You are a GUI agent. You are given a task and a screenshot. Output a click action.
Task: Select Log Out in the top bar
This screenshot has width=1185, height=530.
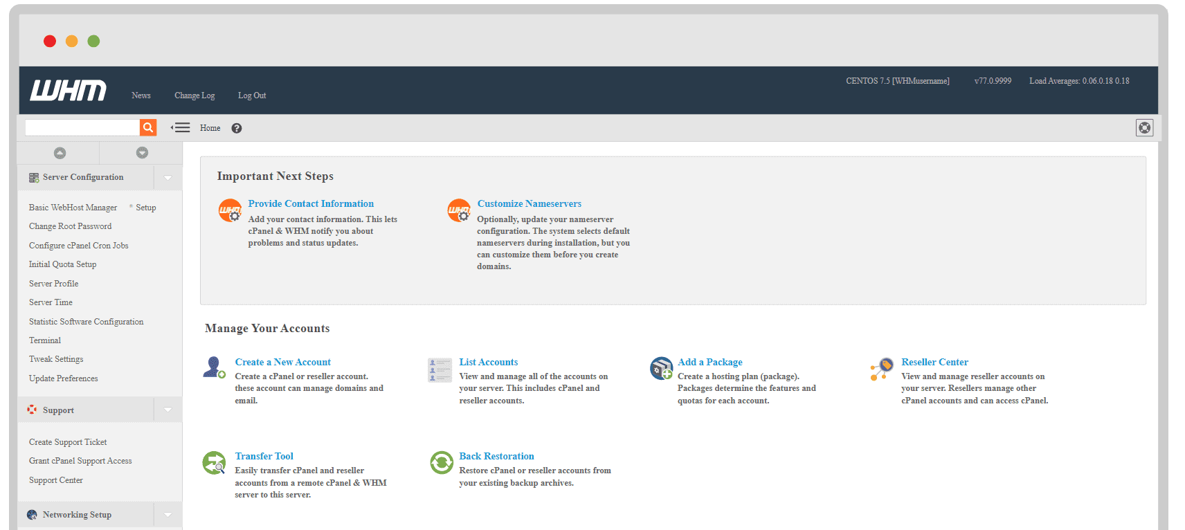pyautogui.click(x=252, y=95)
